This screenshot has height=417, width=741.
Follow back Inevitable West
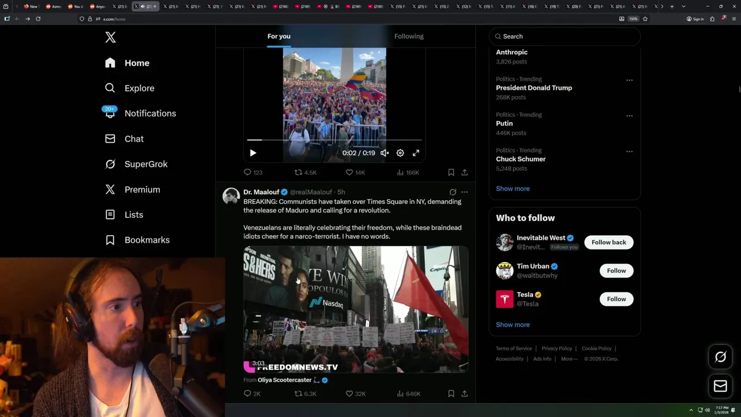coord(608,242)
